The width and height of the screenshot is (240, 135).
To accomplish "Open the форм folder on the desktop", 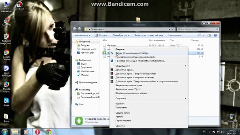I will click(x=6, y=118).
